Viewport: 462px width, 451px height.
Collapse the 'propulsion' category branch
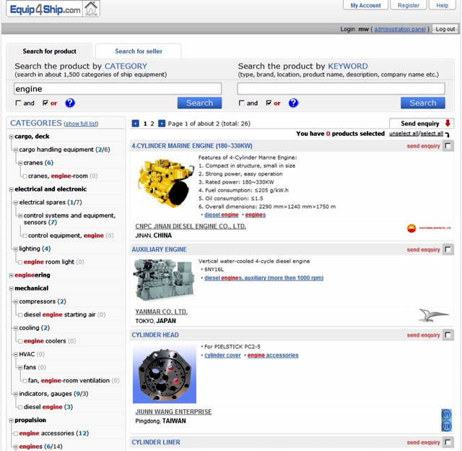(x=11, y=420)
